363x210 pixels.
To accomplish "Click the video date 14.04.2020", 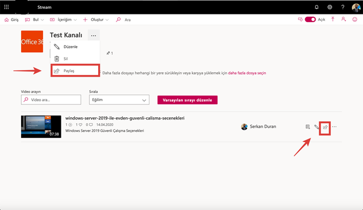I will pos(105,124).
